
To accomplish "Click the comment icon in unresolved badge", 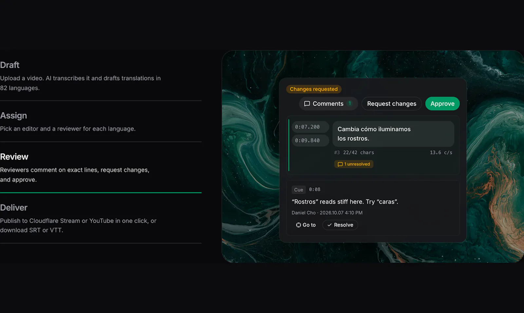I will [x=340, y=164].
